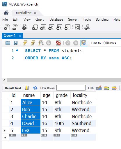Delete the selected rows icon

[115, 88]
